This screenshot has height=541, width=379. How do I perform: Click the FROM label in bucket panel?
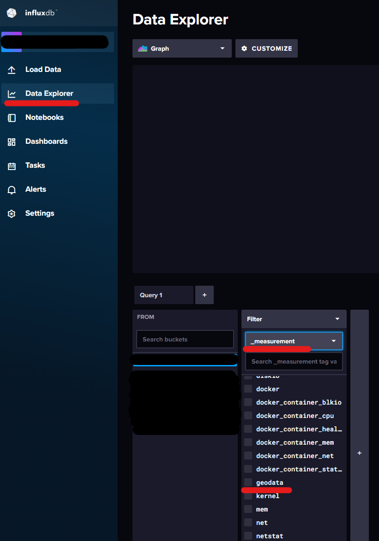pos(145,317)
